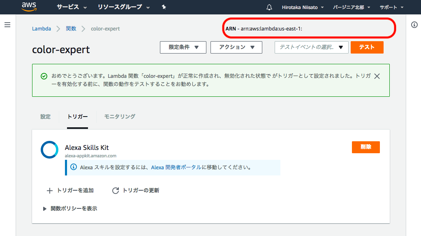421x236 pixels.
Task: Open the リソースグループ menu
Action: click(123, 7)
